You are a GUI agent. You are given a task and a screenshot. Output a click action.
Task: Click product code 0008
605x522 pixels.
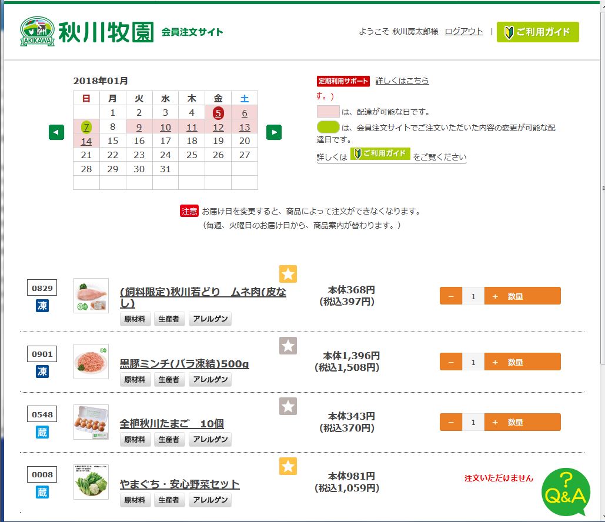pos(42,474)
